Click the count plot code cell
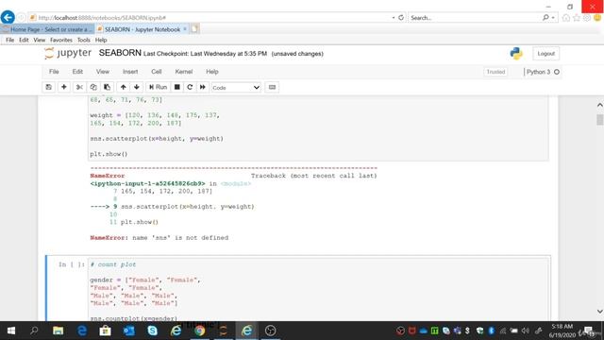Image resolution: width=604 pixels, height=340 pixels. pyautogui.click(x=318, y=289)
